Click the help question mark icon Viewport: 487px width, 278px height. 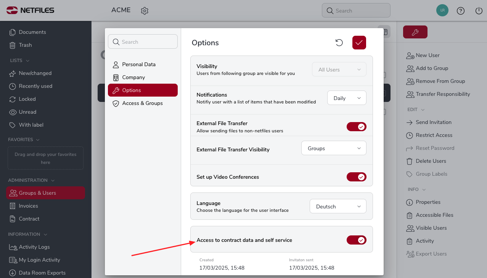click(461, 11)
